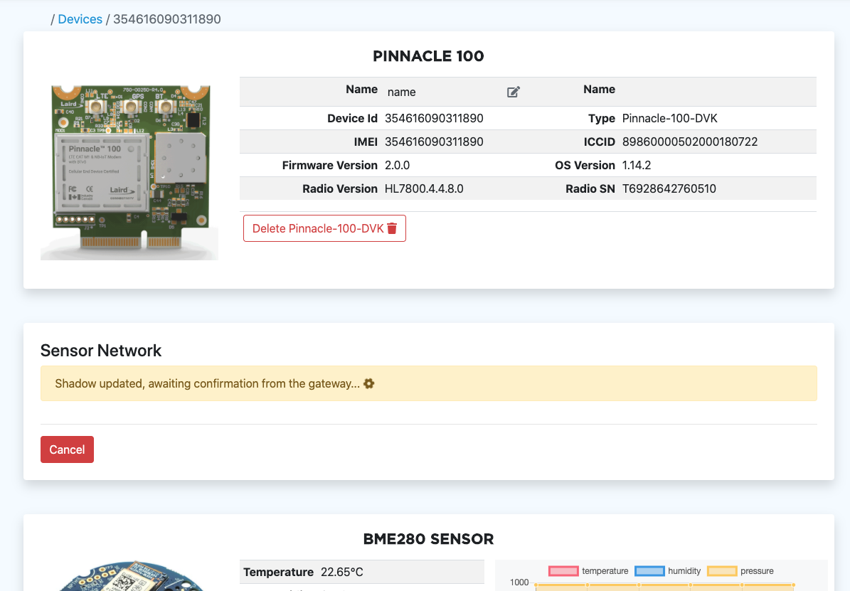Click the chart axis label 1000
Image resolution: width=850 pixels, height=591 pixels.
click(519, 582)
